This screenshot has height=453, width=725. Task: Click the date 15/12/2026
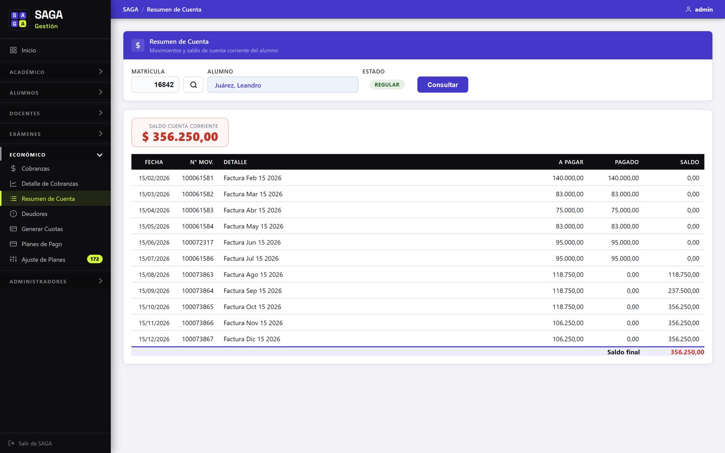point(154,339)
